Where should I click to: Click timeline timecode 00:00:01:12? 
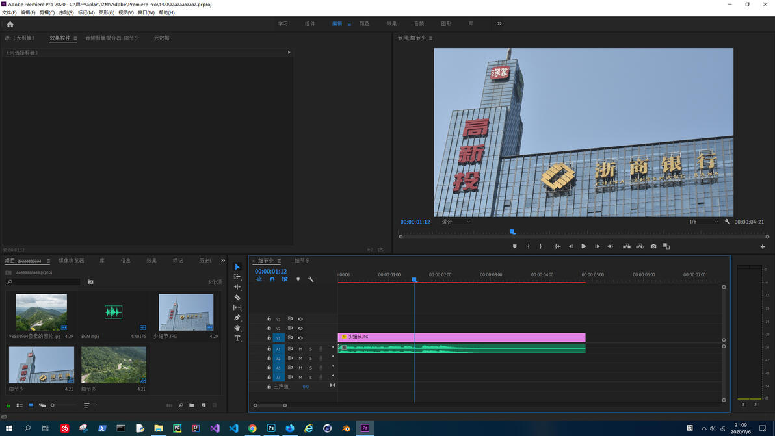tap(271, 271)
